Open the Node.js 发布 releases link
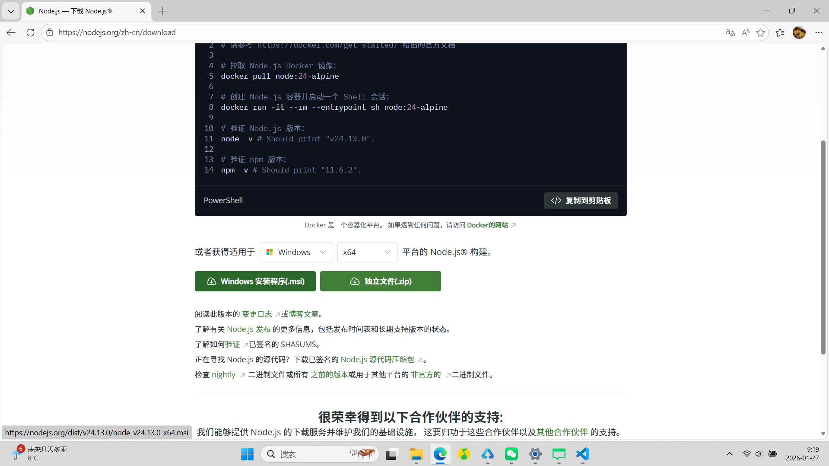Screen dimensions: 829x466 [x=248, y=329]
